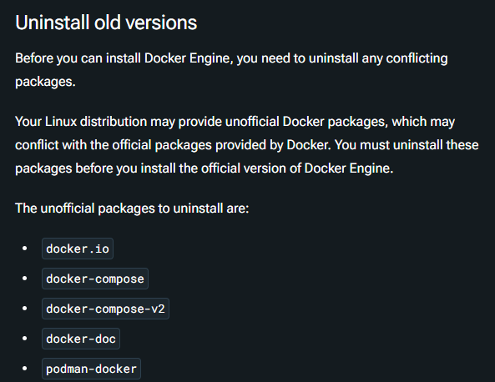Image resolution: width=495 pixels, height=382 pixels.
Task: Select the docker-compose-v2 package code label
Action: click(x=105, y=309)
